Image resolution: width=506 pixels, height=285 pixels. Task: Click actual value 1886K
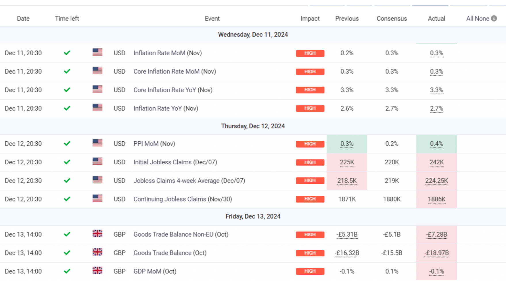pos(436,199)
